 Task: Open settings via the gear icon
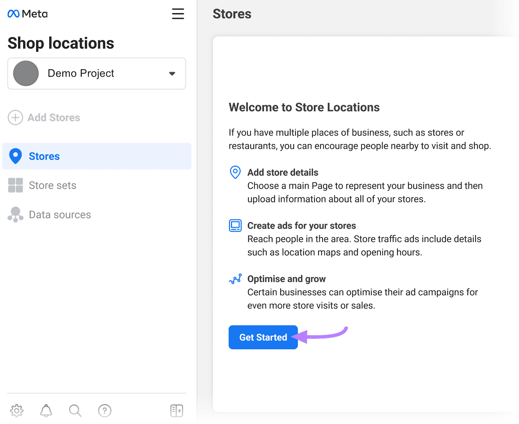pos(17,410)
